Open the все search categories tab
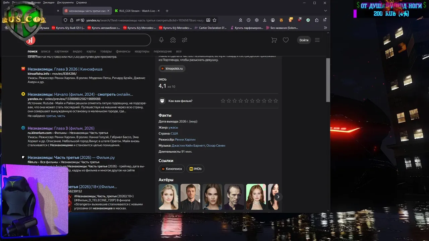Viewport: 429px width, 241px height. pyautogui.click(x=179, y=51)
